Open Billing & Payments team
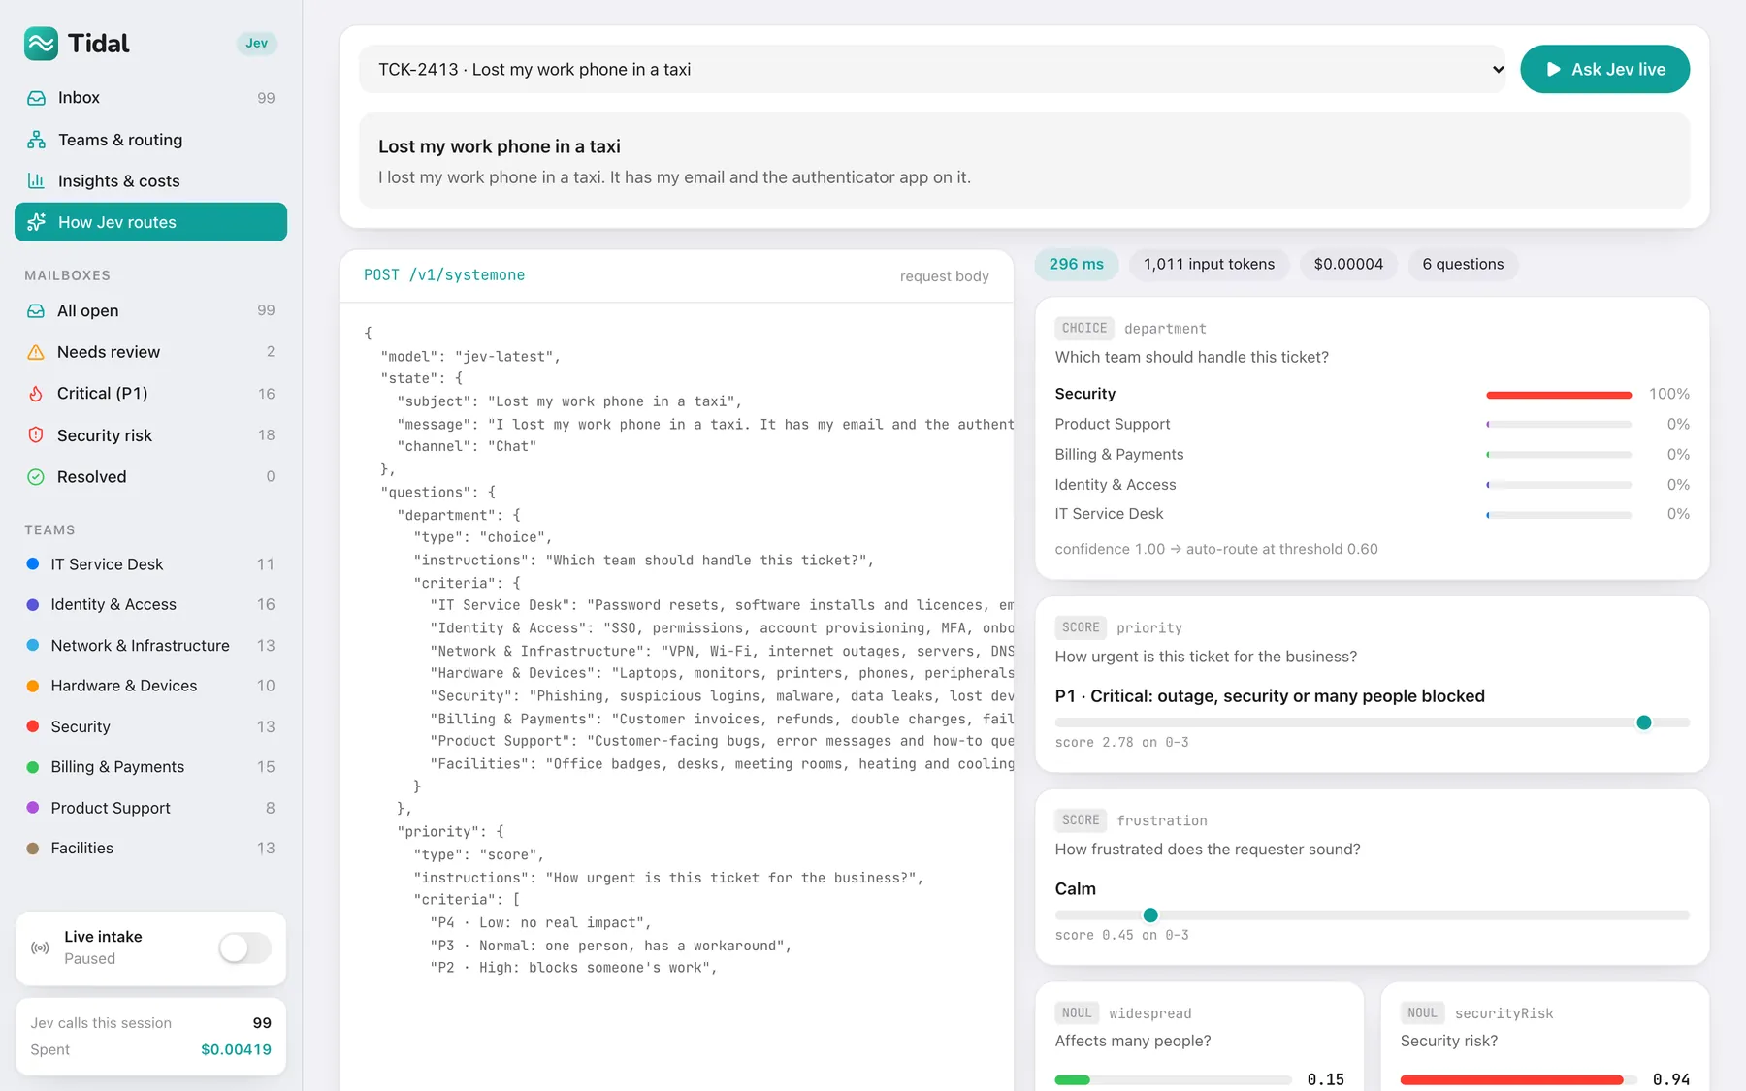Viewport: 1746px width, 1091px height. coord(150,767)
